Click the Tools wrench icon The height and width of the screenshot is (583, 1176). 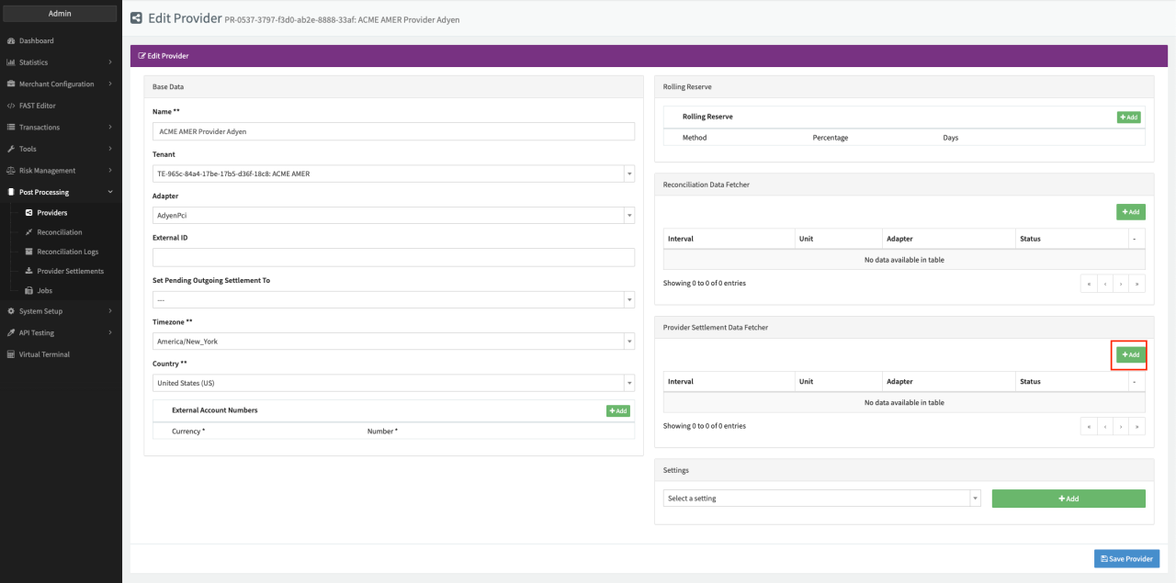tap(10, 149)
